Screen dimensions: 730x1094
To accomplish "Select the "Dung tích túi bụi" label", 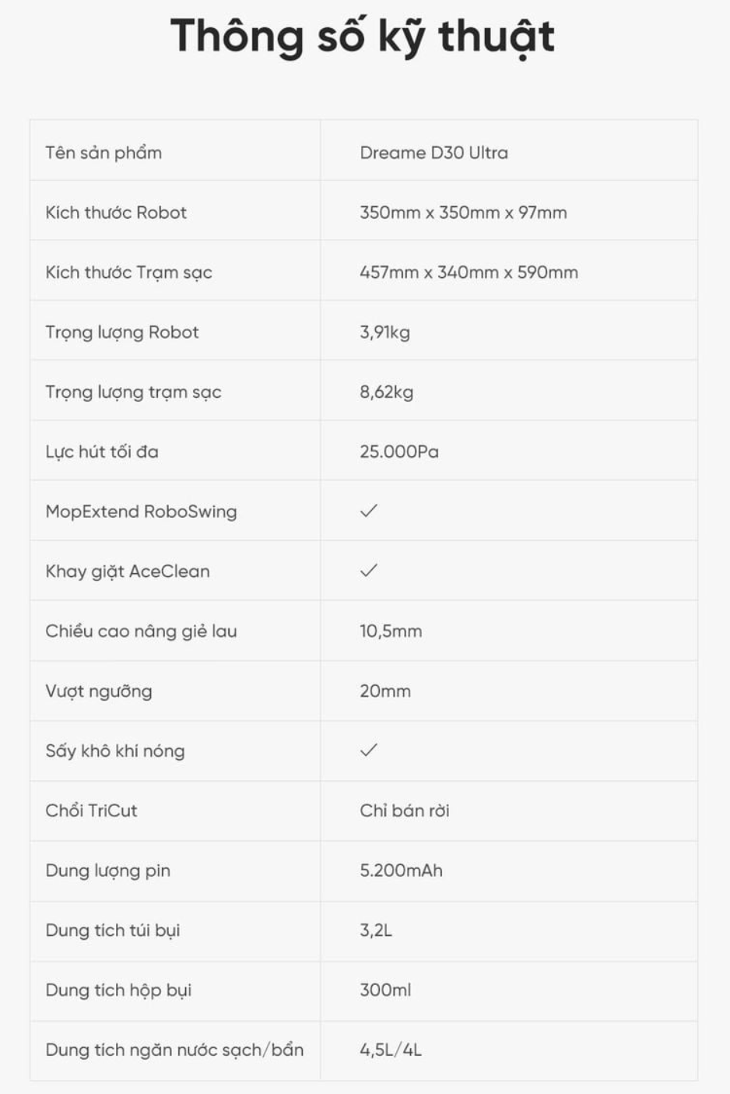I will click(113, 930).
